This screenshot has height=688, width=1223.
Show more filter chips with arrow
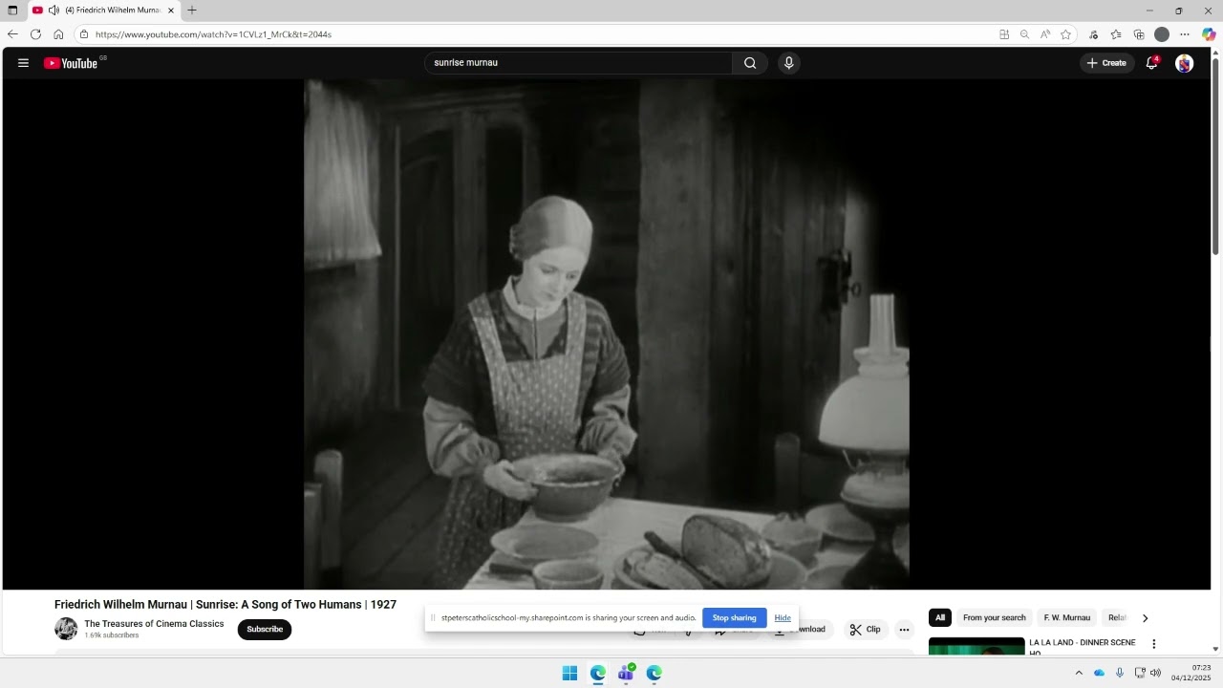[x=1145, y=618]
